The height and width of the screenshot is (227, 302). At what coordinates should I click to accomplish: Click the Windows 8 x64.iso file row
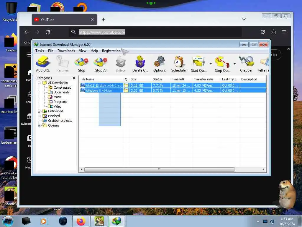coord(173,90)
